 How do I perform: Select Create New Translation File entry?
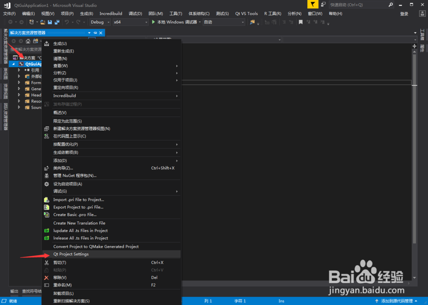[x=111, y=223]
